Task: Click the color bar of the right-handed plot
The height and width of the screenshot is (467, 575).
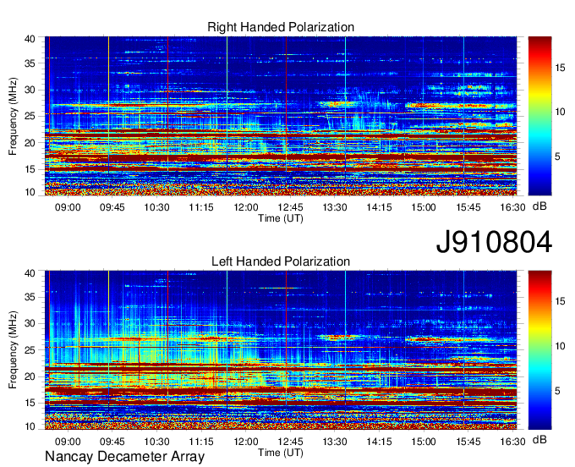Action: (x=539, y=116)
